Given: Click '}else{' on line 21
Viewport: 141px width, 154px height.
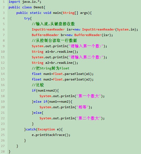Looking at the screenshot, I should click(x=38, y=113).
